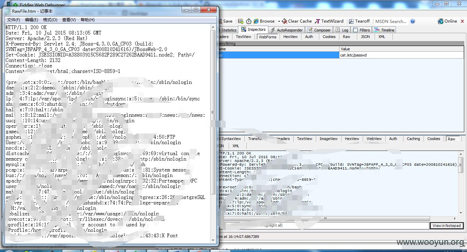
Task: Select request Auth tab beside HexView
Action: pos(309,37)
